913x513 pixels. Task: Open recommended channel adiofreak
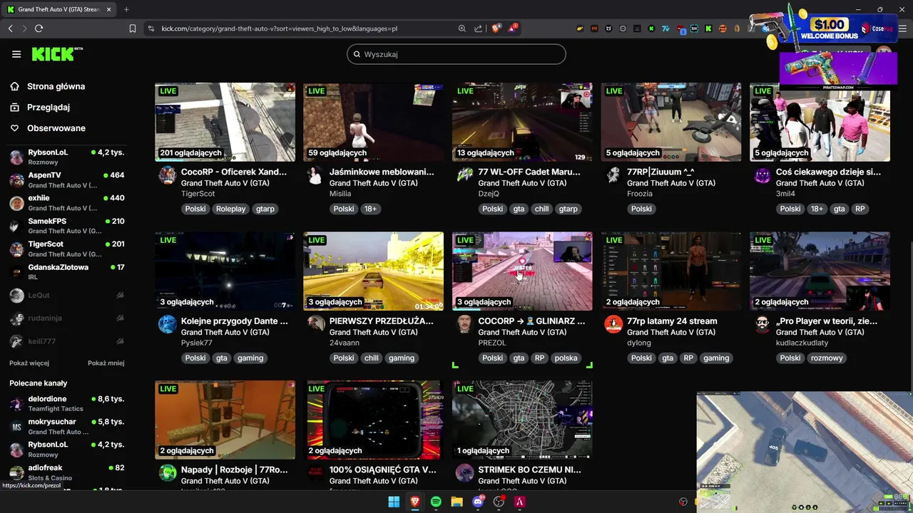(66, 472)
